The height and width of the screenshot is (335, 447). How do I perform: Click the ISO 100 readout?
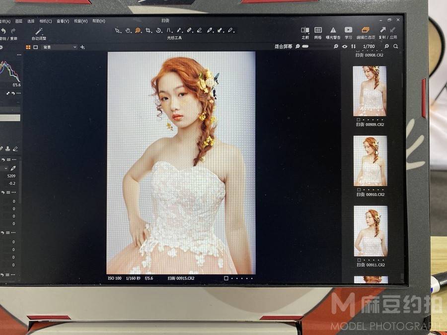[115, 278]
